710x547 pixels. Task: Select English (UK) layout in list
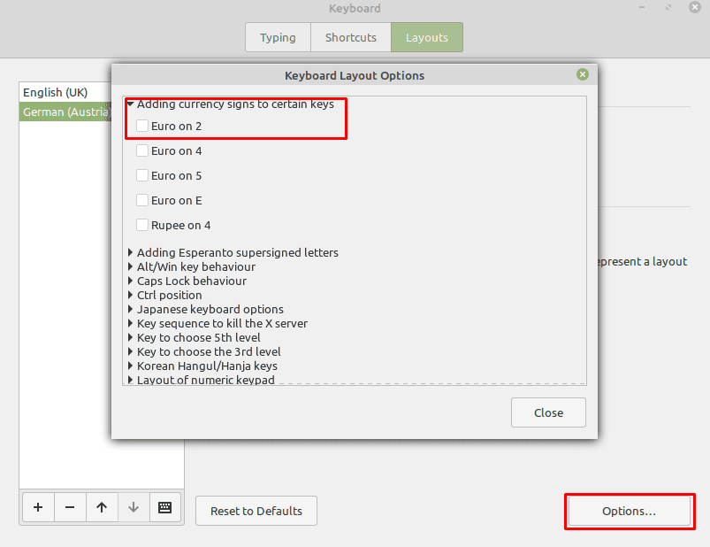click(65, 92)
